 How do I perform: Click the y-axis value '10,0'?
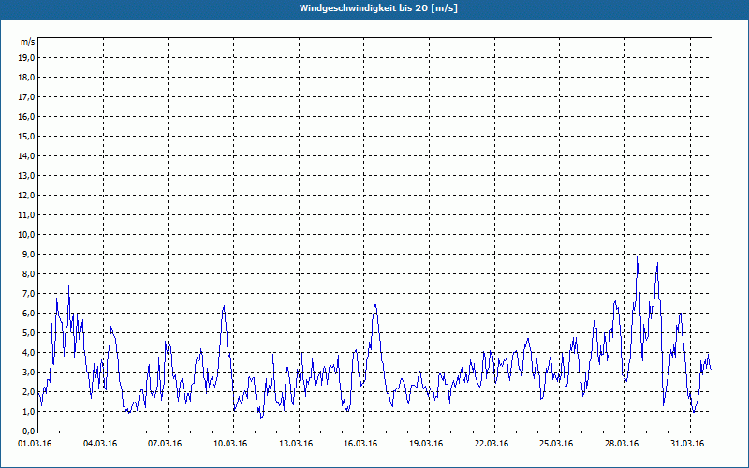[x=26, y=235]
